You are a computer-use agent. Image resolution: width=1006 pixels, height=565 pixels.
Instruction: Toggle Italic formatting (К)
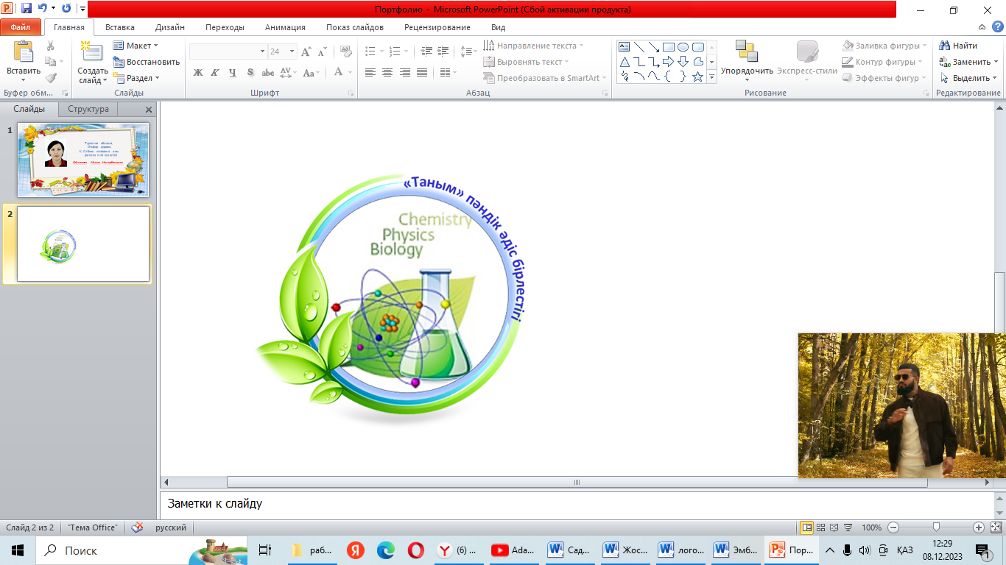(x=215, y=72)
